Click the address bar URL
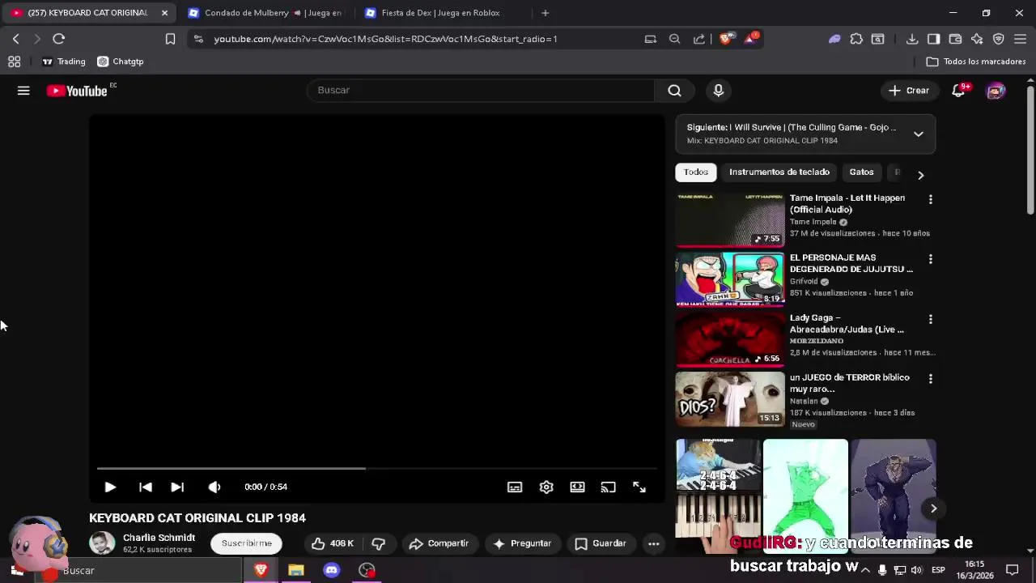1036x583 pixels. [385, 39]
